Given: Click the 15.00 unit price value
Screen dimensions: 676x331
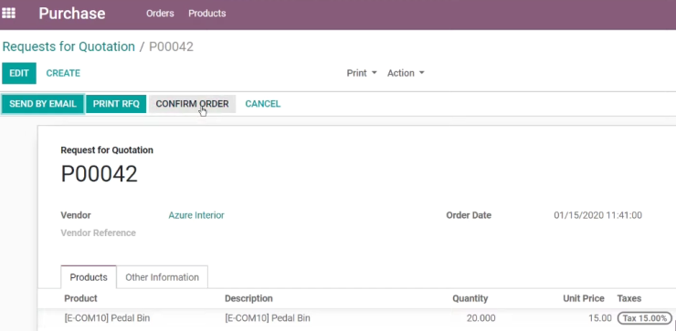Looking at the screenshot, I should (599, 318).
